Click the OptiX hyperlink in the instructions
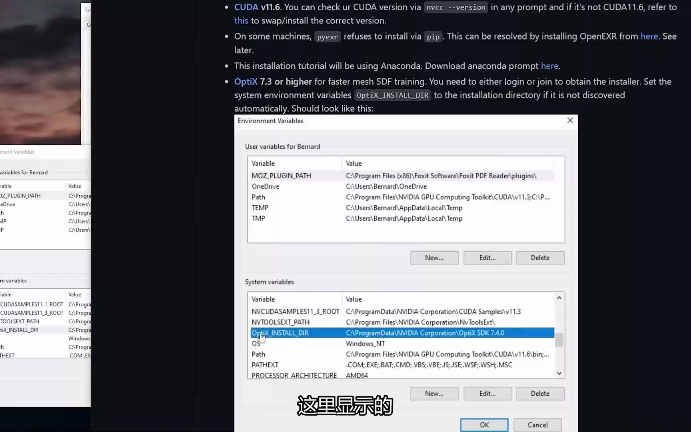691x432 pixels. (246, 82)
